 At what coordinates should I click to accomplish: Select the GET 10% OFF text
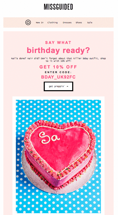[58, 67]
